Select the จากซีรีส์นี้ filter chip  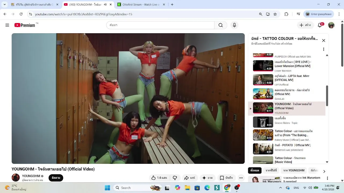click(271, 170)
